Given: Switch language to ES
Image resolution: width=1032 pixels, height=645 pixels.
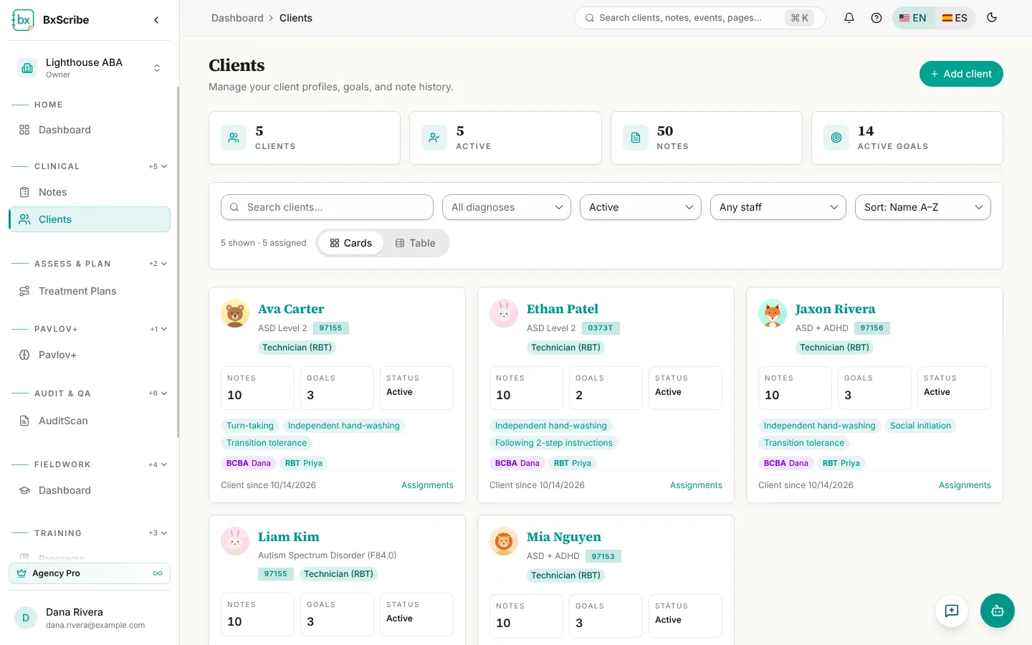Looking at the screenshot, I should 955,18.
